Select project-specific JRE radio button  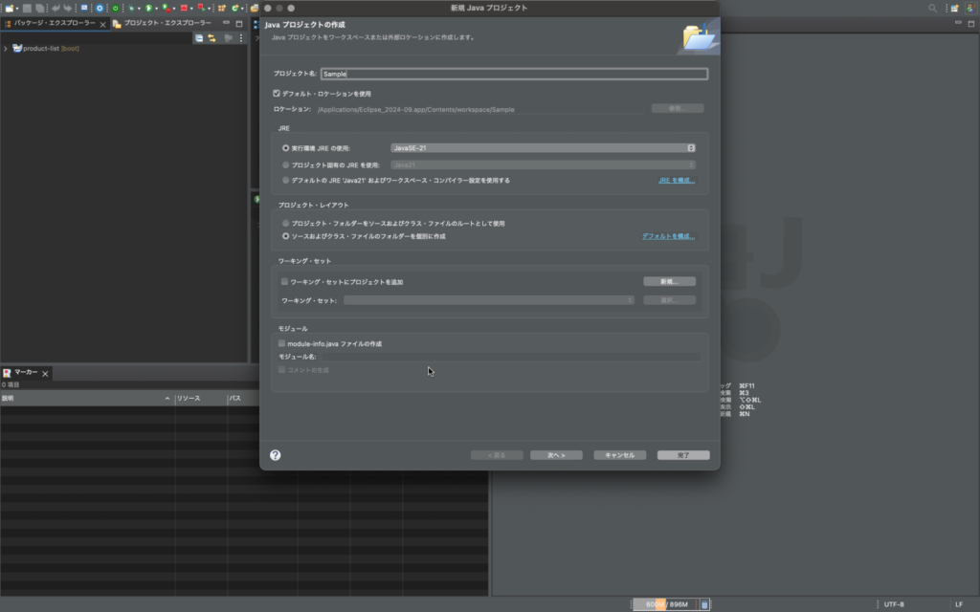point(285,164)
